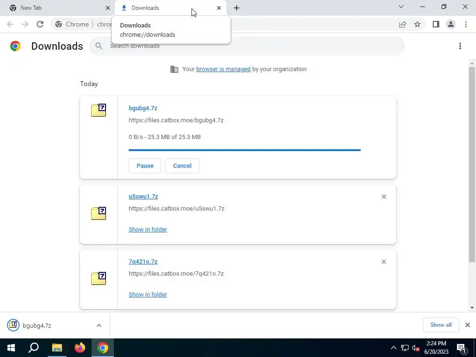
Task: Click in the Search downloads field
Action: [247, 46]
